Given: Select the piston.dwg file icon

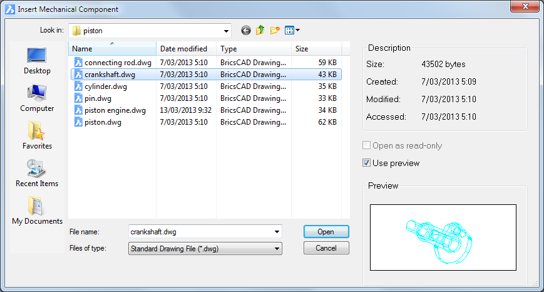Looking at the screenshot, I should [x=78, y=122].
